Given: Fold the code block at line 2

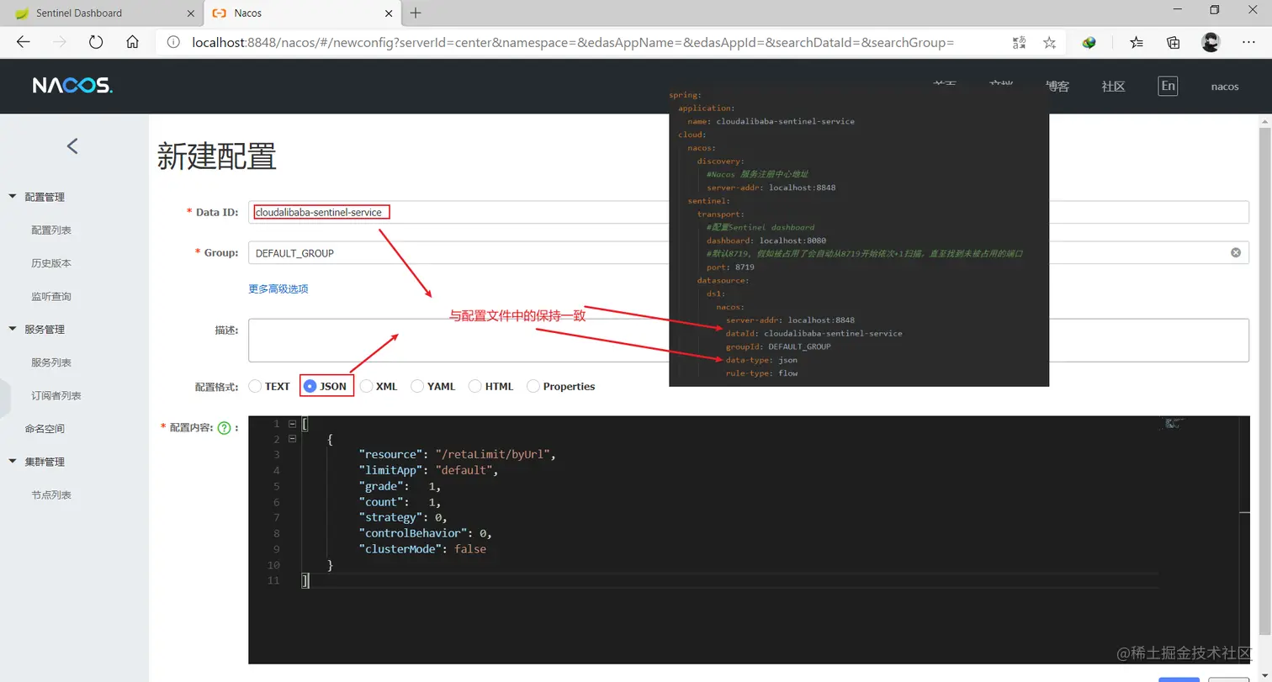Looking at the screenshot, I should point(292,439).
